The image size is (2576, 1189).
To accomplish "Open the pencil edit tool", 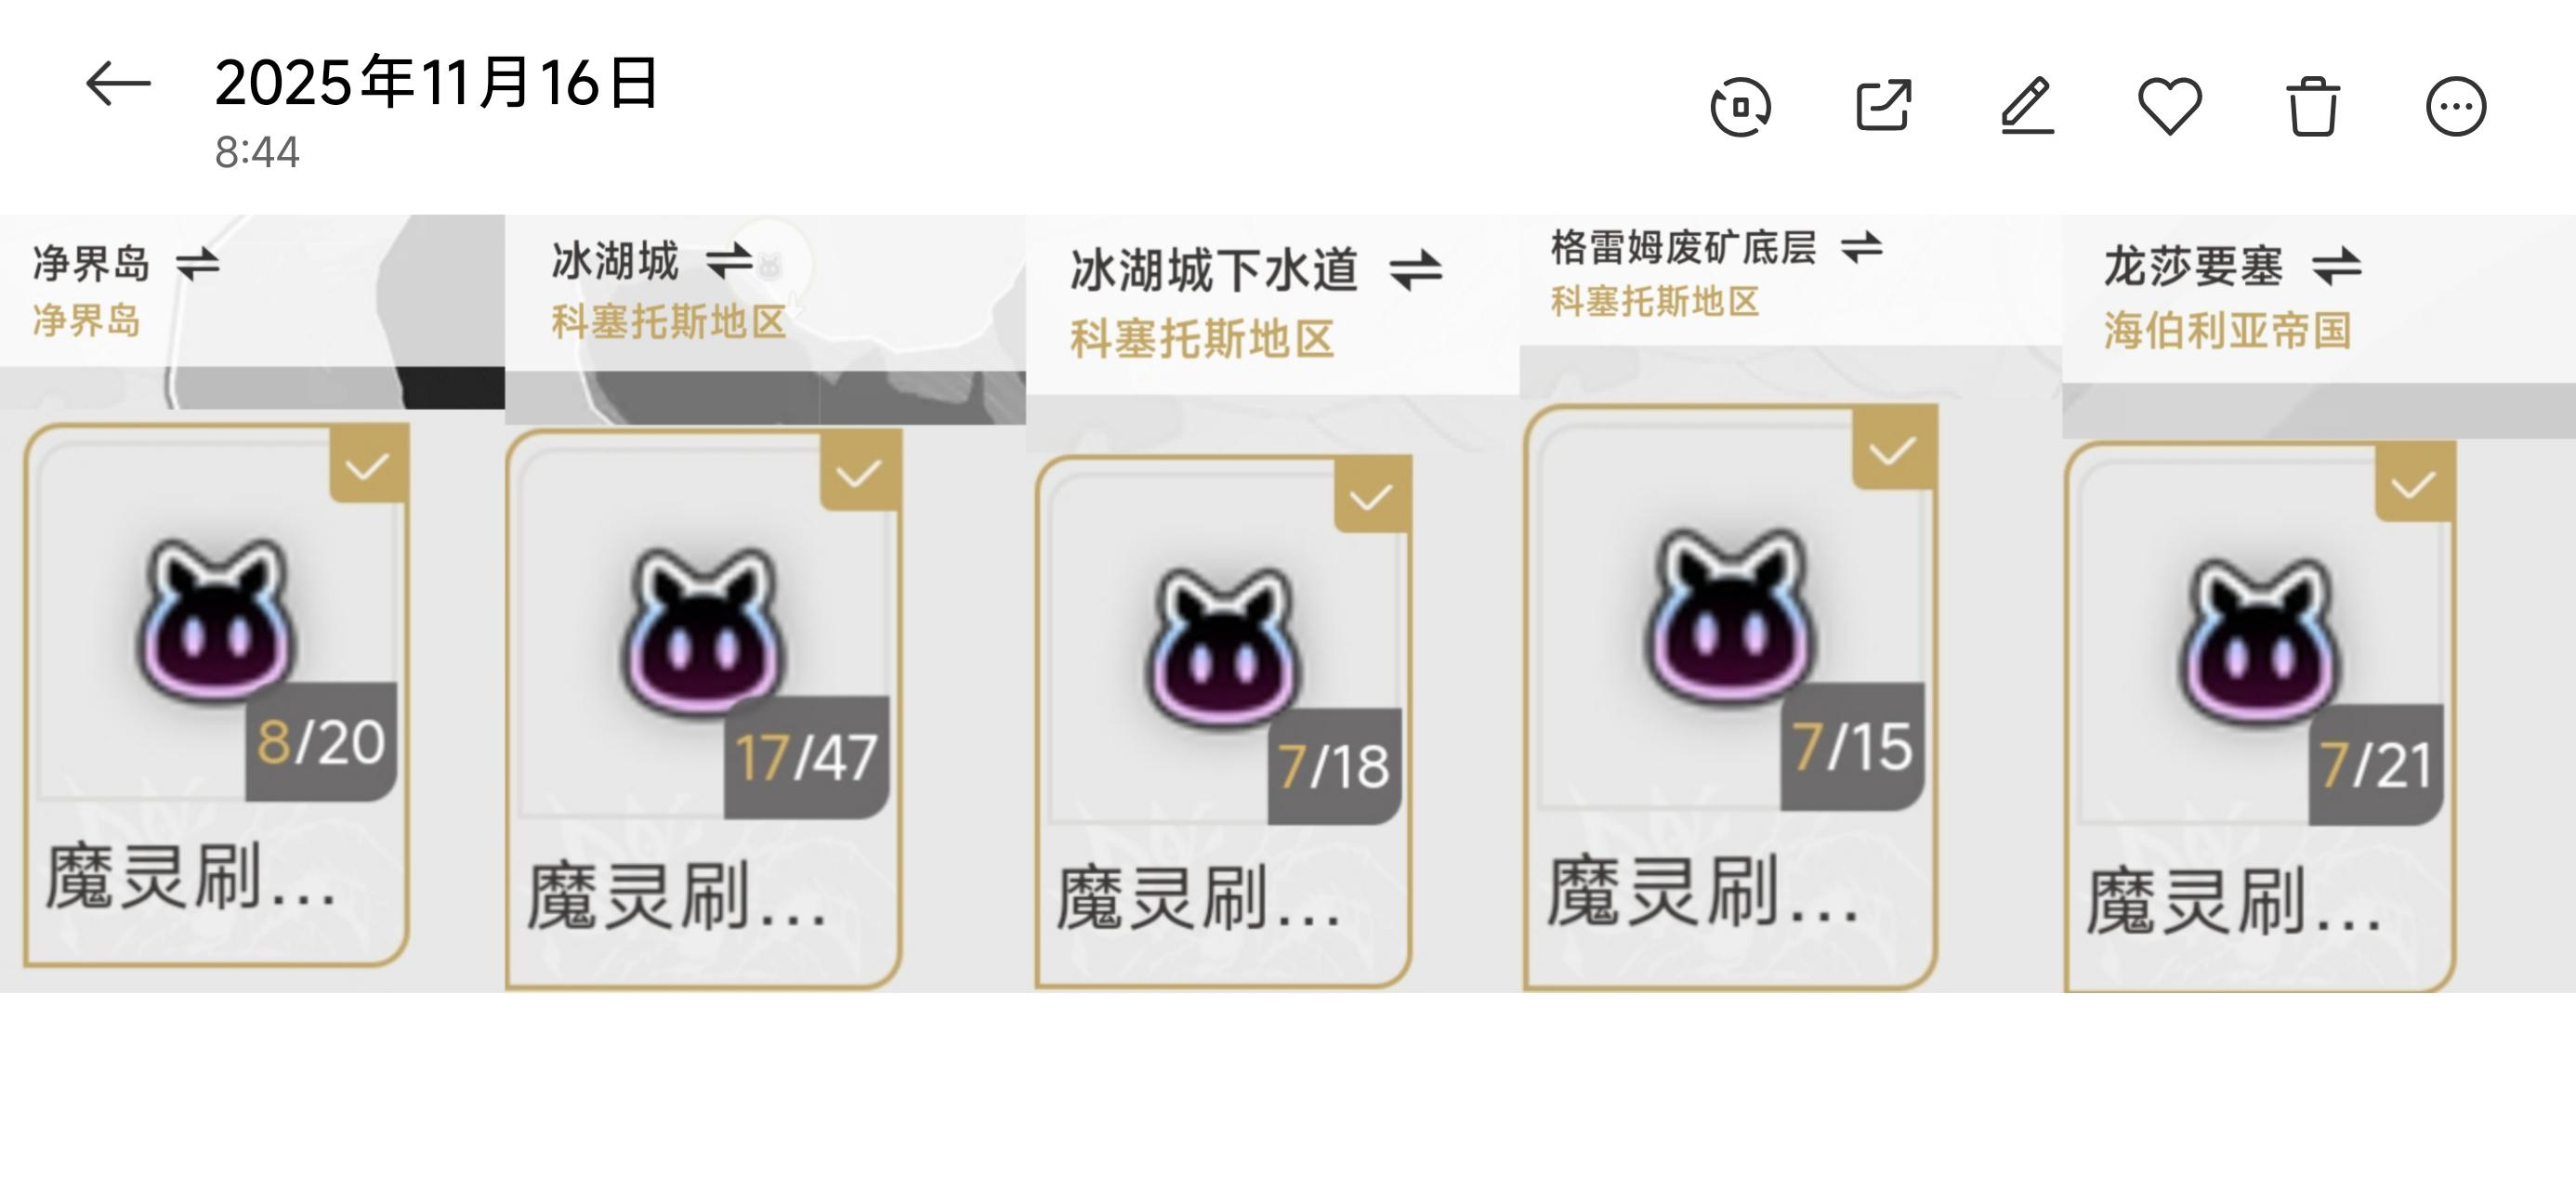I will coord(2027,105).
